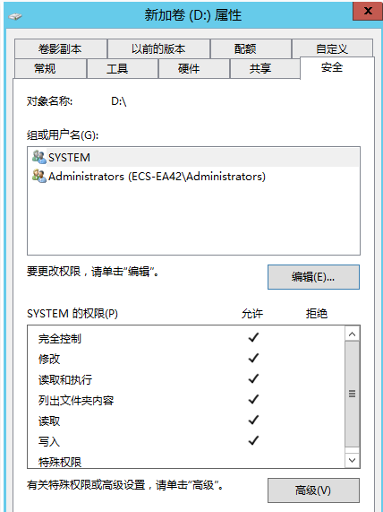Switch to the 硬件 tab
The width and height of the screenshot is (383, 512).
194,68
